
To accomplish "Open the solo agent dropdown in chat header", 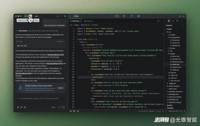I will [37, 16].
